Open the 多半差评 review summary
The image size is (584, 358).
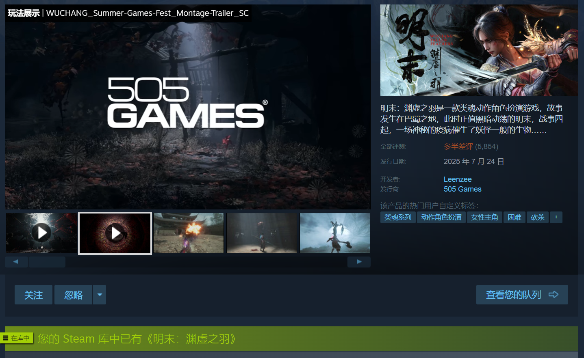[x=458, y=147]
